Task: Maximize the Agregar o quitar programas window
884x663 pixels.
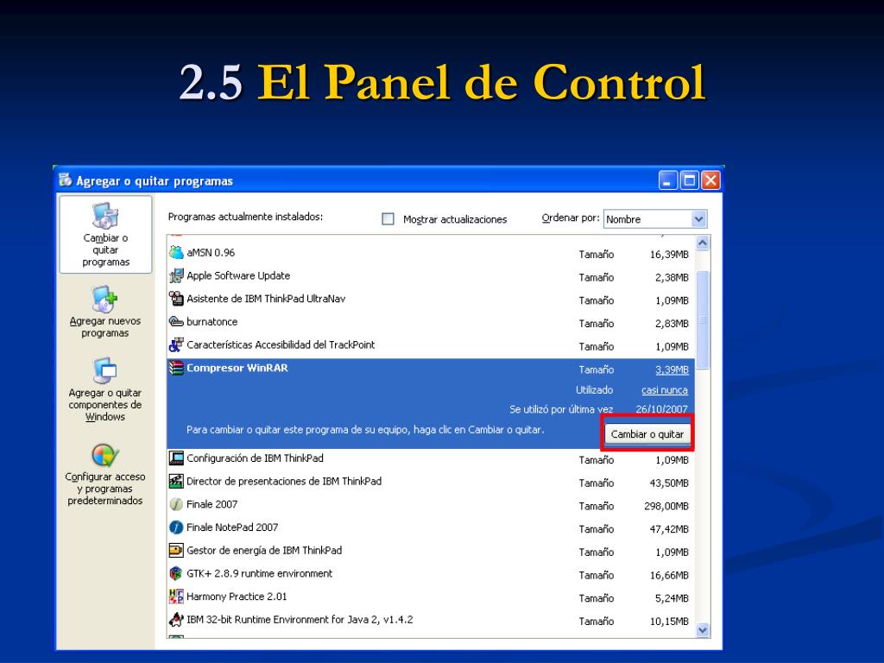Action: pos(689,181)
